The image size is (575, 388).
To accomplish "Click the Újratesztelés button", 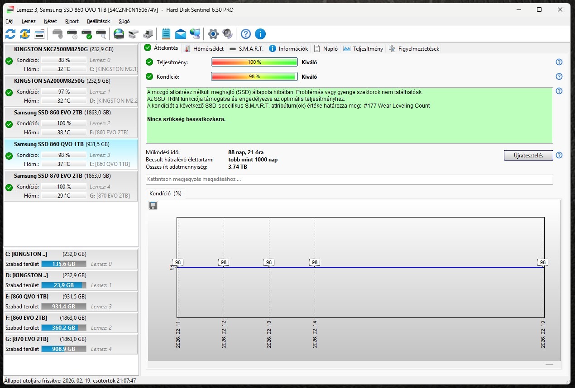I will click(x=528, y=155).
